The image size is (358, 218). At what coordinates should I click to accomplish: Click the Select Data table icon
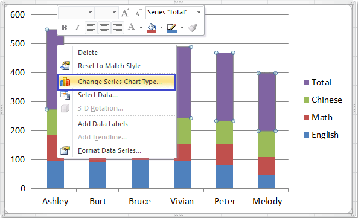pos(65,95)
